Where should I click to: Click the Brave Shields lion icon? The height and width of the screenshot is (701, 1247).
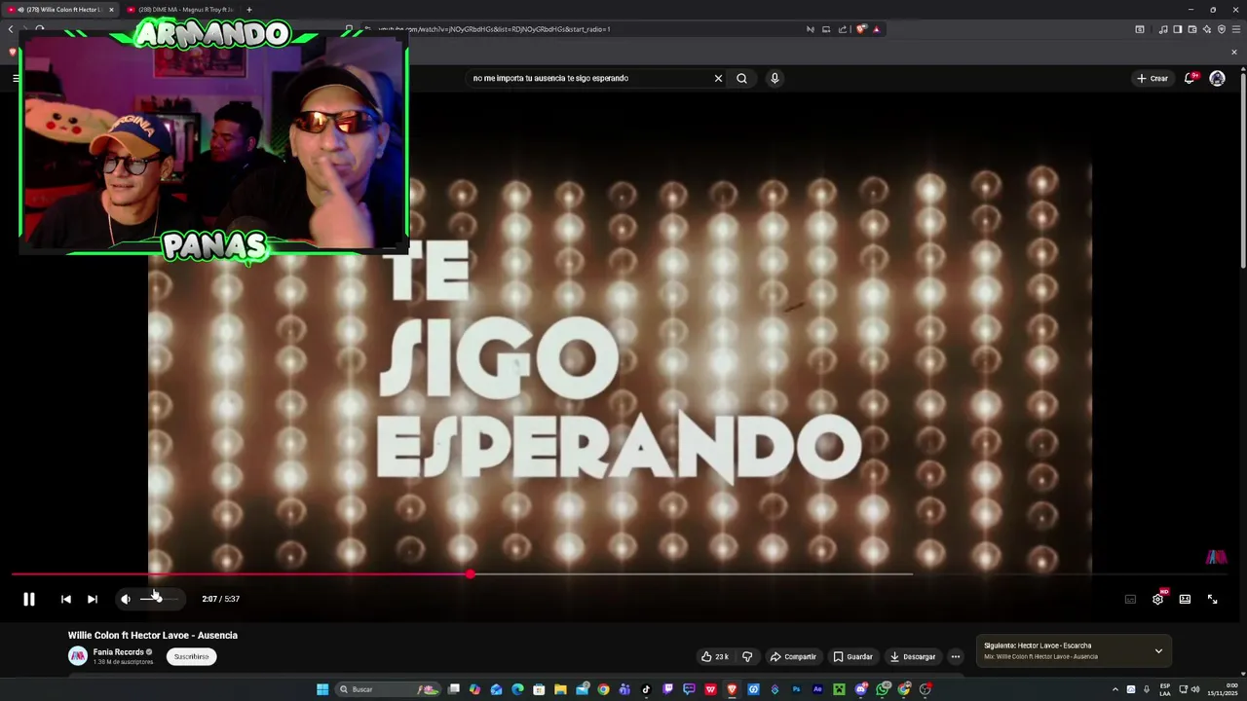[x=860, y=29]
